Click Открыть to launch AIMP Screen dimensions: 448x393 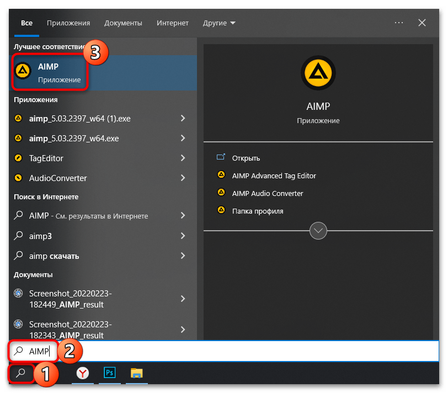tap(246, 158)
